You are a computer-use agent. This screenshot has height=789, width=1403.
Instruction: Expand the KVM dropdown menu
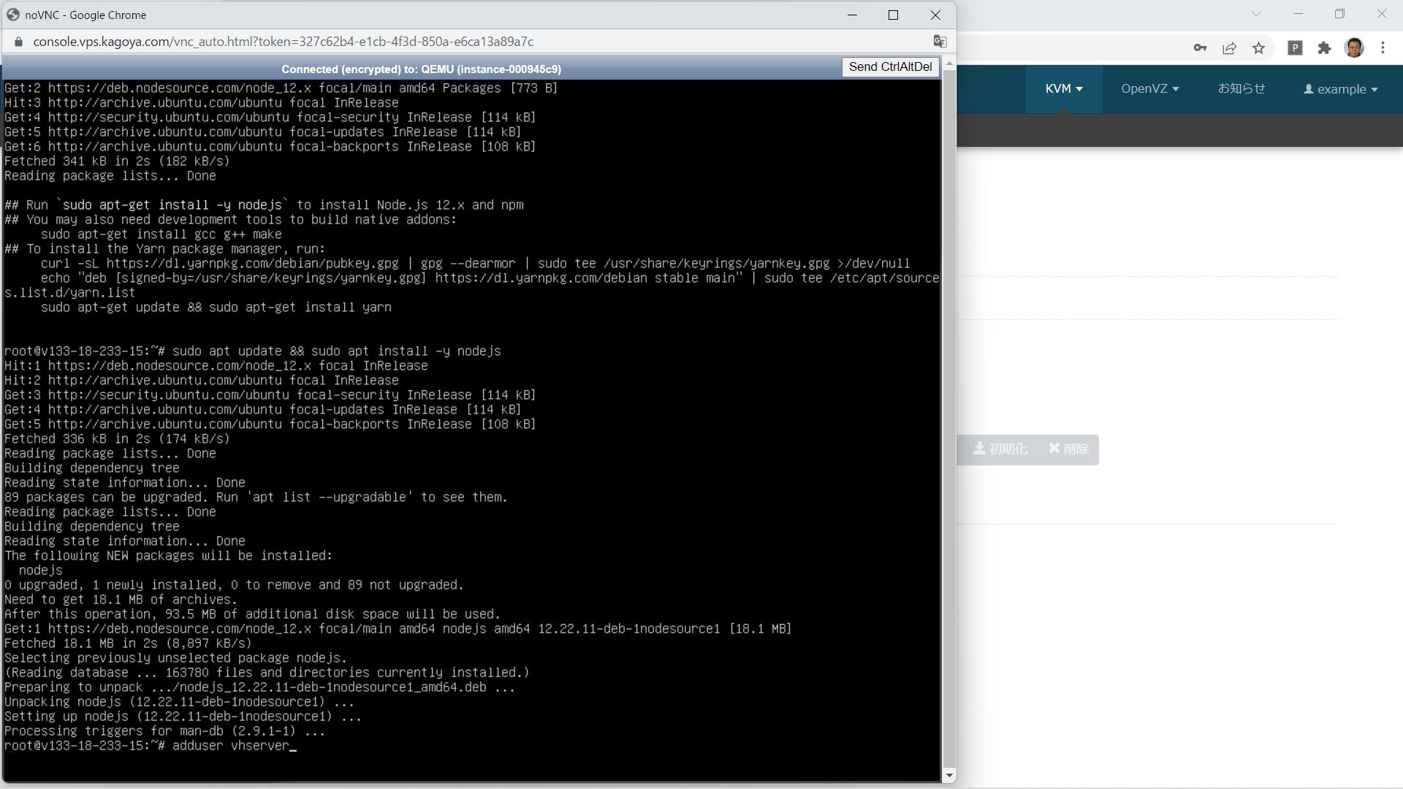(1063, 89)
